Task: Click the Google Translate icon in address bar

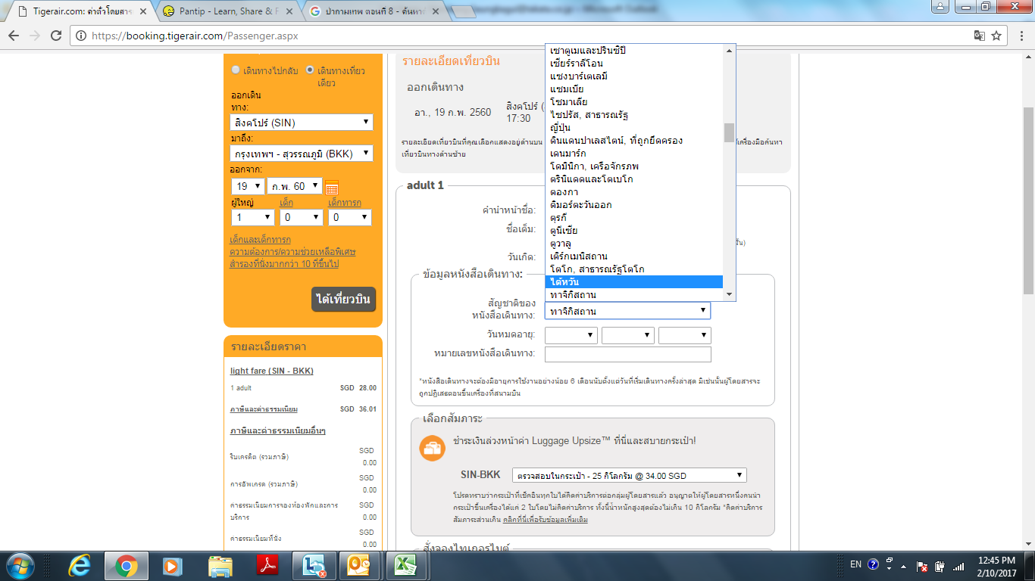Action: click(980, 36)
